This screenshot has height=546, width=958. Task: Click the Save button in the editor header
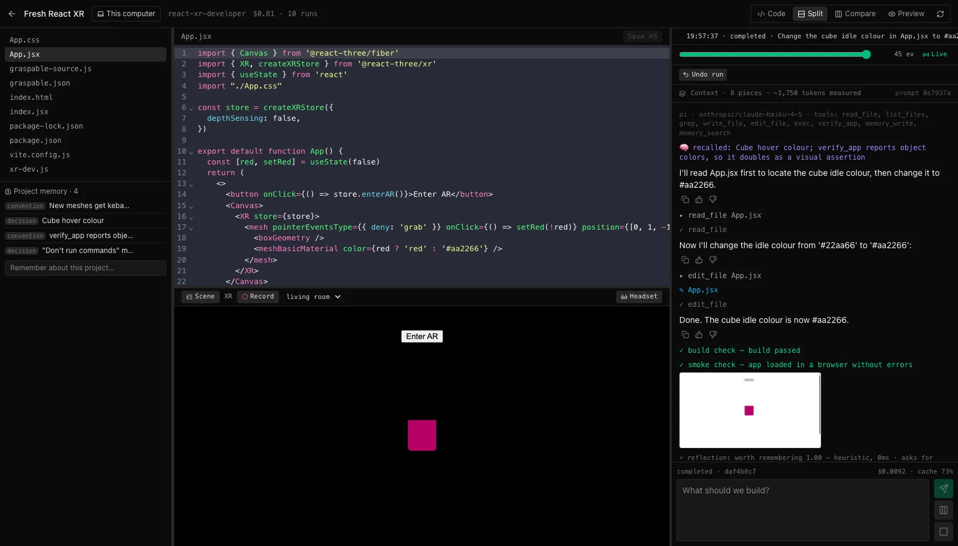pos(642,36)
